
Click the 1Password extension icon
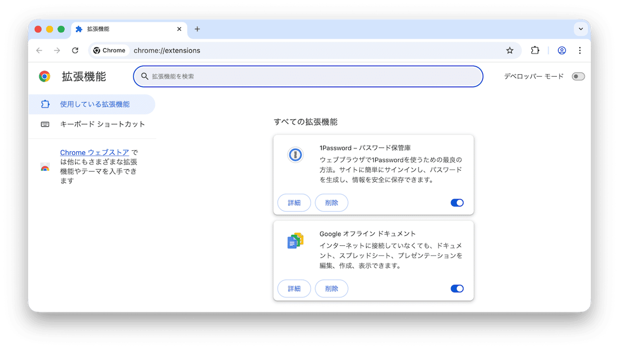(x=295, y=154)
